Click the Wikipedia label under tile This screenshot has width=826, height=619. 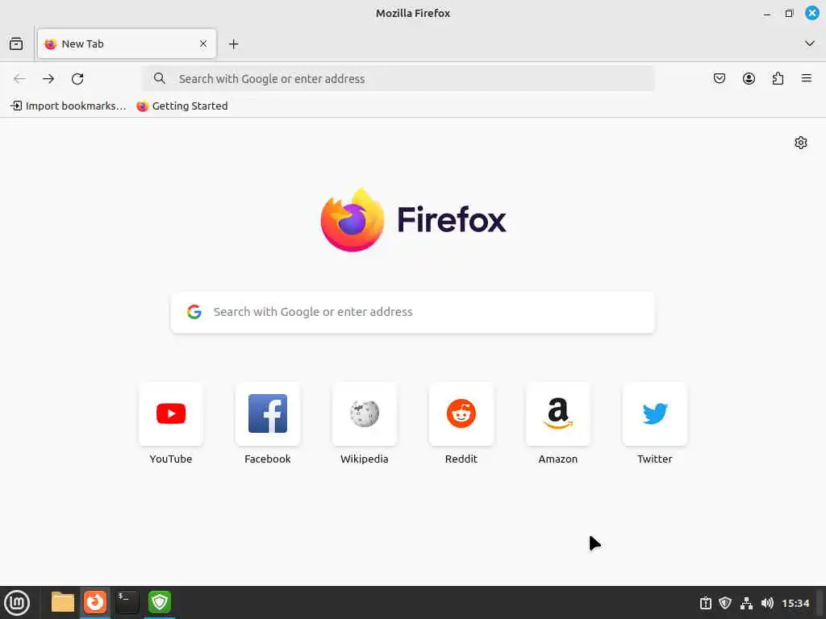[365, 459]
